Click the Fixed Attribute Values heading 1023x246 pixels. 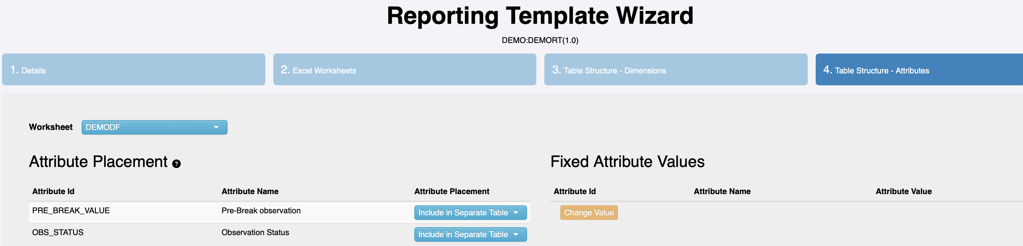pos(627,162)
